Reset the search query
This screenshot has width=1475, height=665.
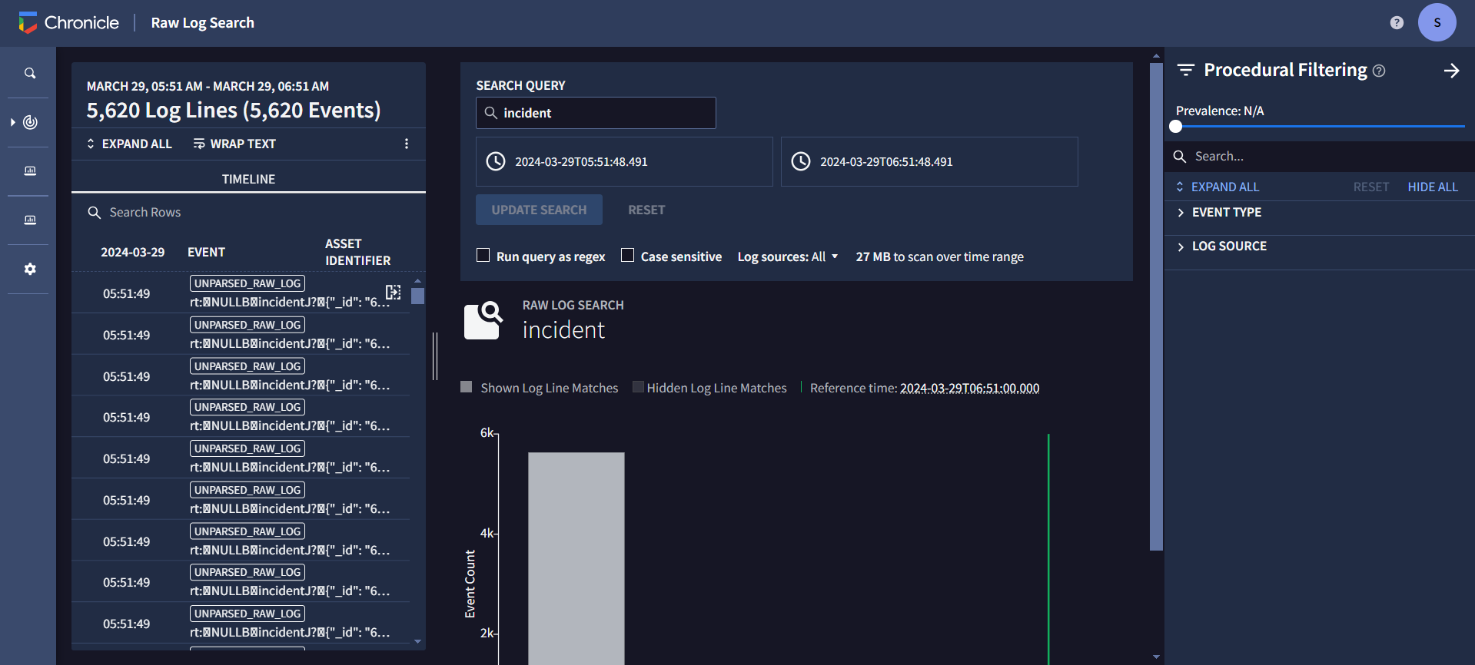646,210
